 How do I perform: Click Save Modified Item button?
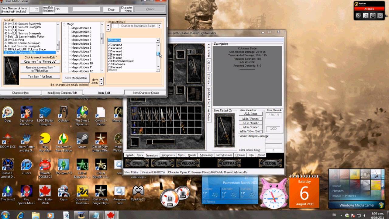(76, 78)
